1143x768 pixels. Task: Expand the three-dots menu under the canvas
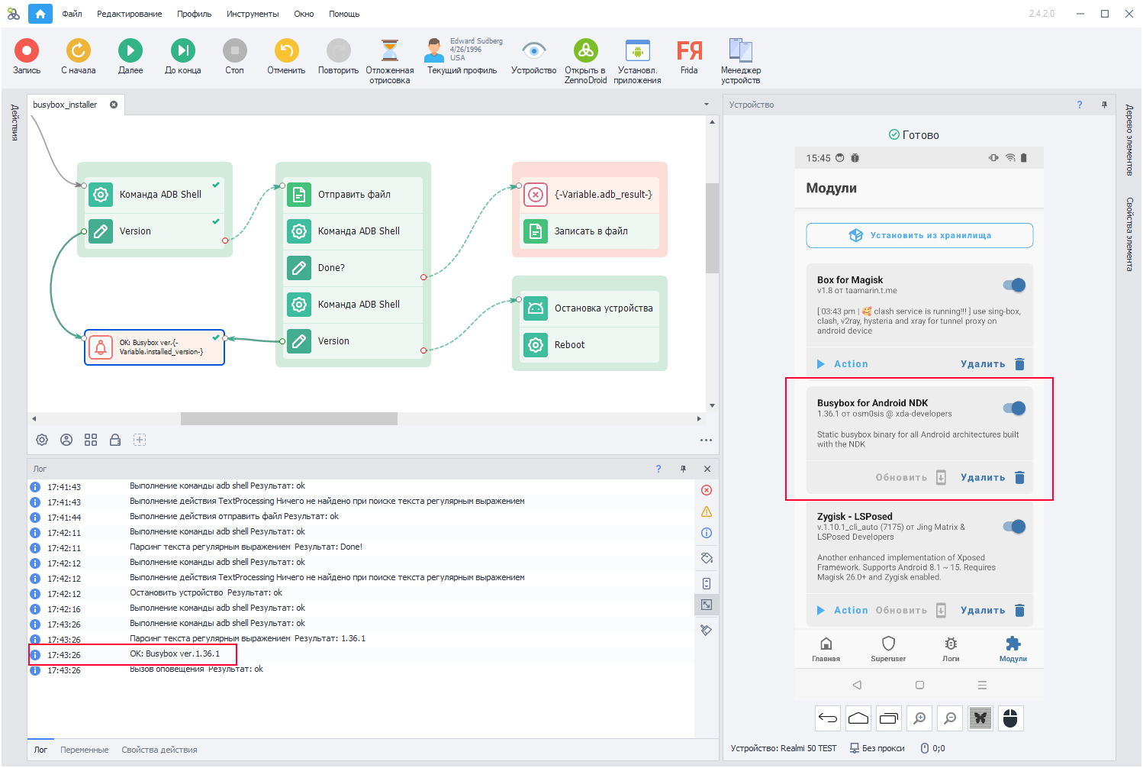coord(706,440)
